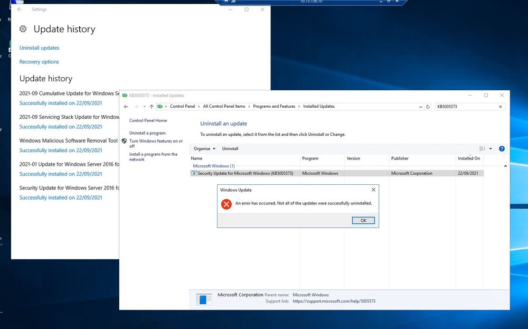This screenshot has height=329, width=528.
Task: Open Uninstall a program link
Action: (x=147, y=133)
